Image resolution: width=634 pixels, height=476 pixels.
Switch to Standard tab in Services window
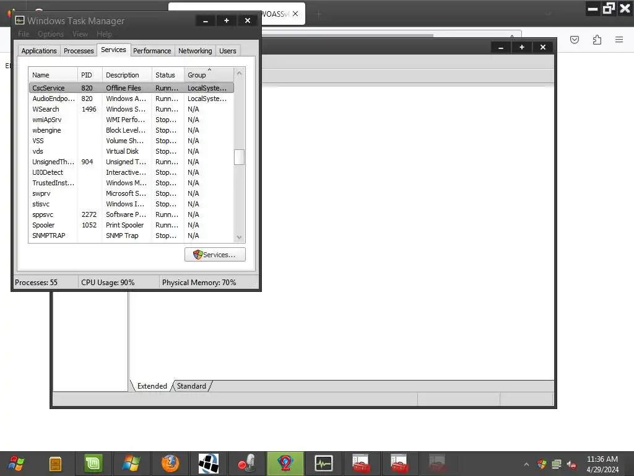click(x=191, y=386)
